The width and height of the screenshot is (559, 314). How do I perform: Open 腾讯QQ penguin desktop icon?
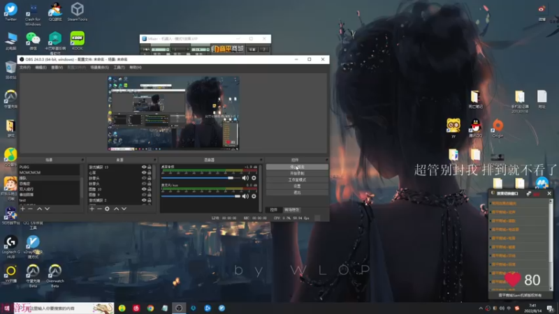pyautogui.click(x=476, y=128)
